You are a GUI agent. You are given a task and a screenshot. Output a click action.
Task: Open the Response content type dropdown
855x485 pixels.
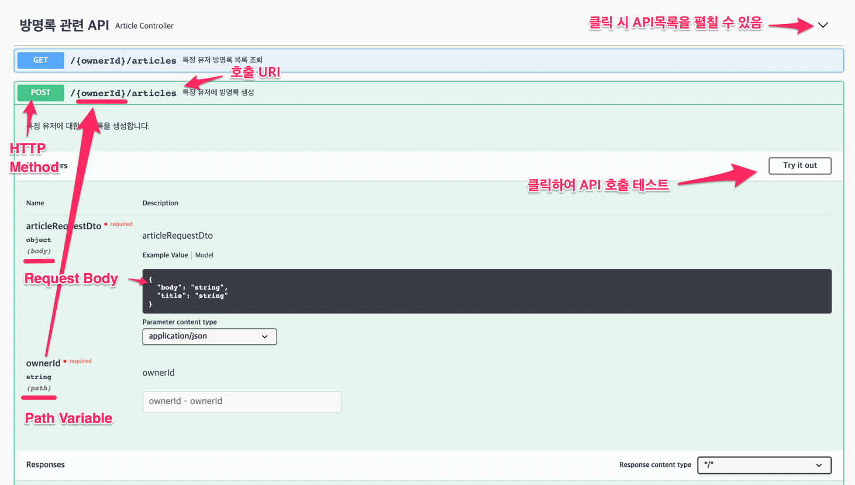(x=764, y=465)
